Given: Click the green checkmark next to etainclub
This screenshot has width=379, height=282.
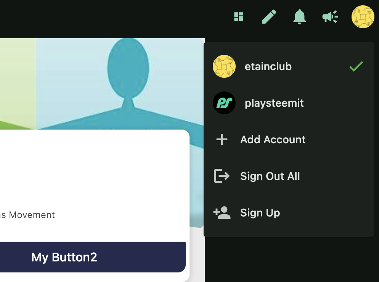Looking at the screenshot, I should coord(356,66).
